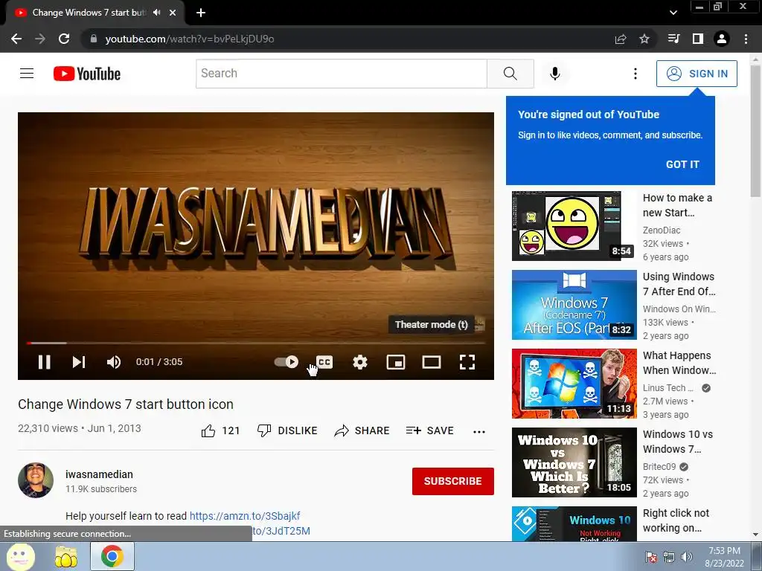Bookmark this tab with star icon
Screen dimensions: 762x571
[x=644, y=39]
